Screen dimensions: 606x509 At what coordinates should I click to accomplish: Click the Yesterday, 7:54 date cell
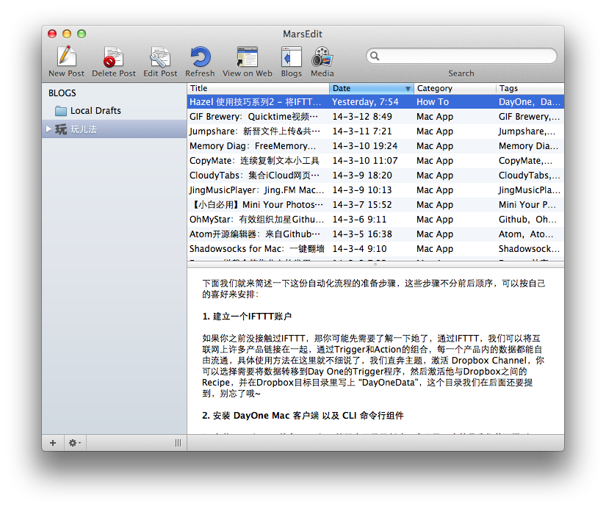pos(365,102)
